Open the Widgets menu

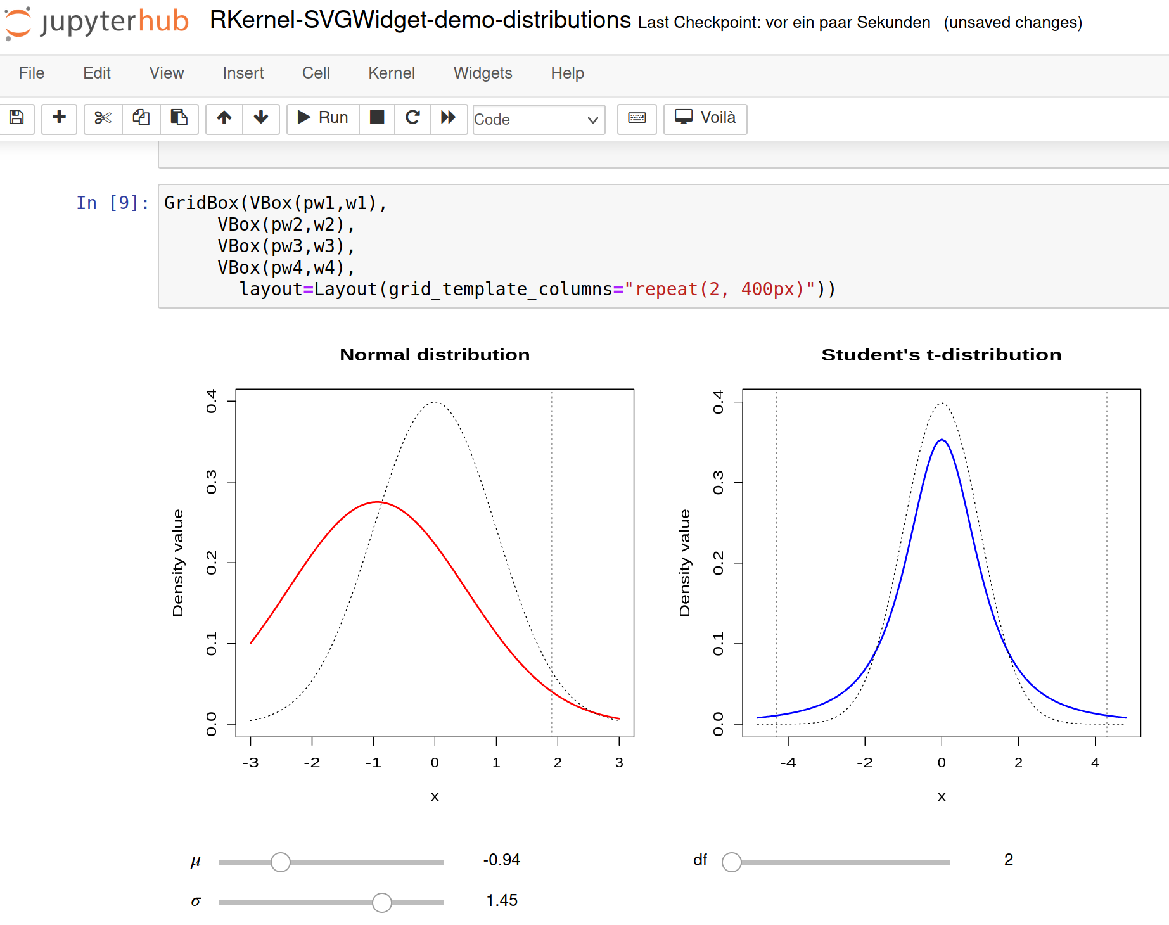(482, 73)
